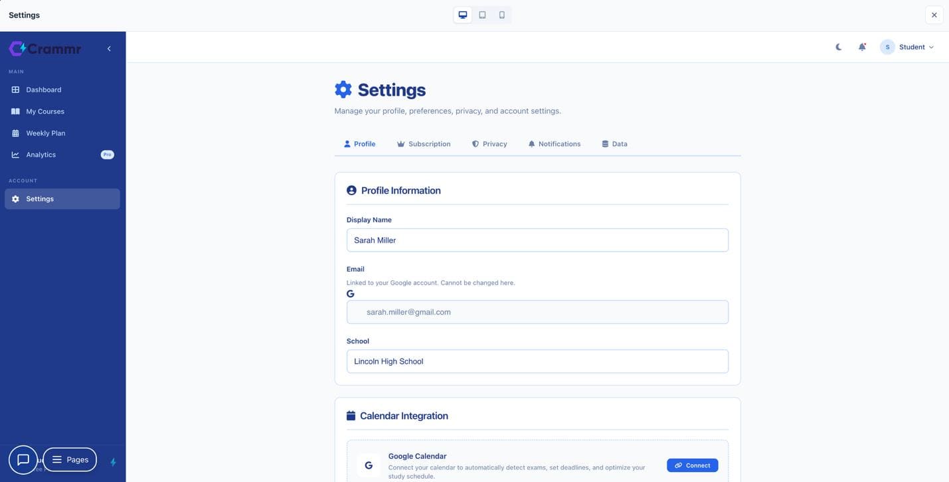
Task: Connect Google Calendar
Action: [692, 465]
